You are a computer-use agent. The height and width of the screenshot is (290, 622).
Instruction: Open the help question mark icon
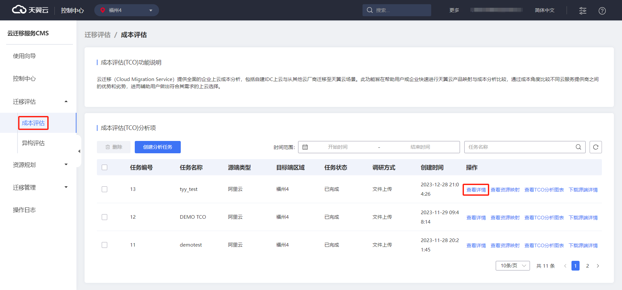pos(602,11)
